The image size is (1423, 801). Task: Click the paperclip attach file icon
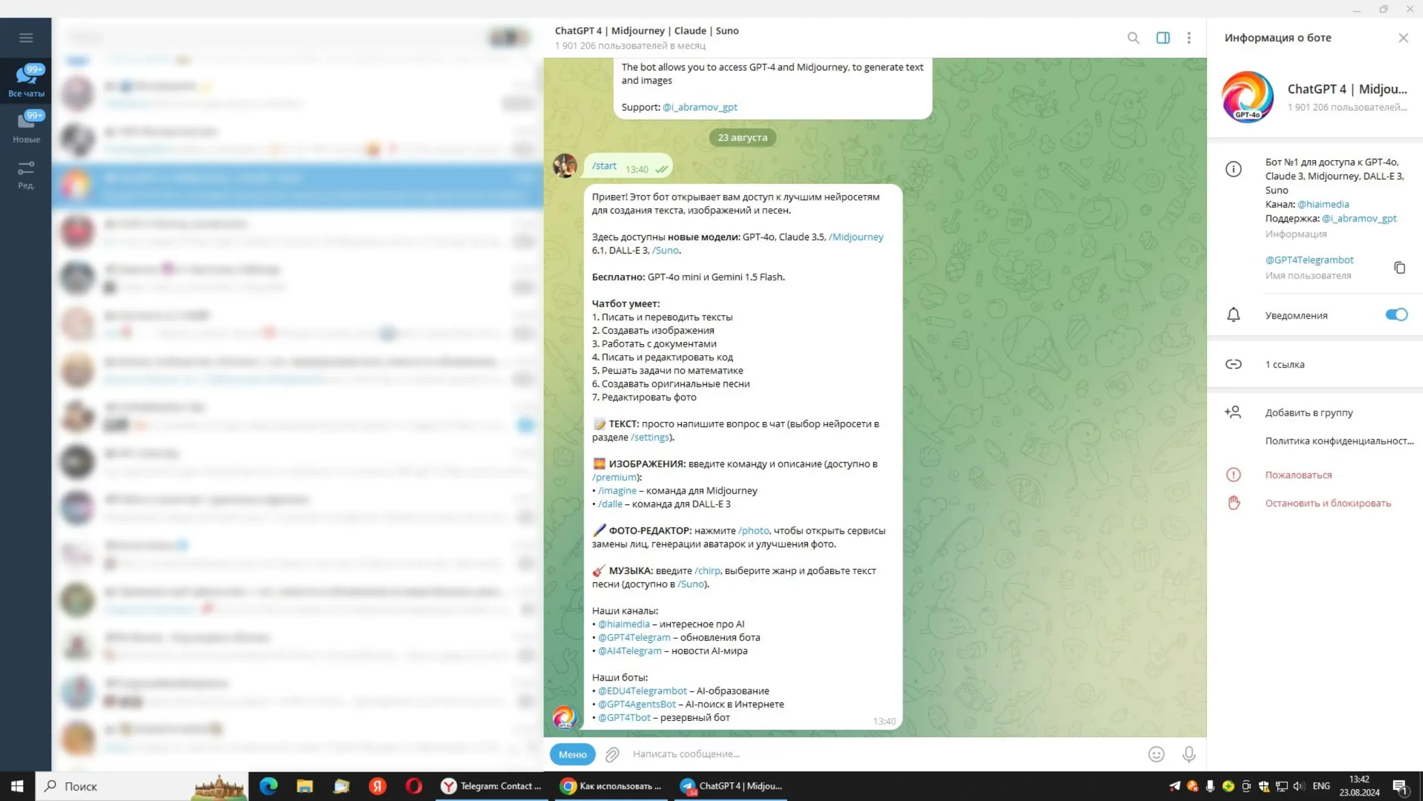click(x=612, y=754)
